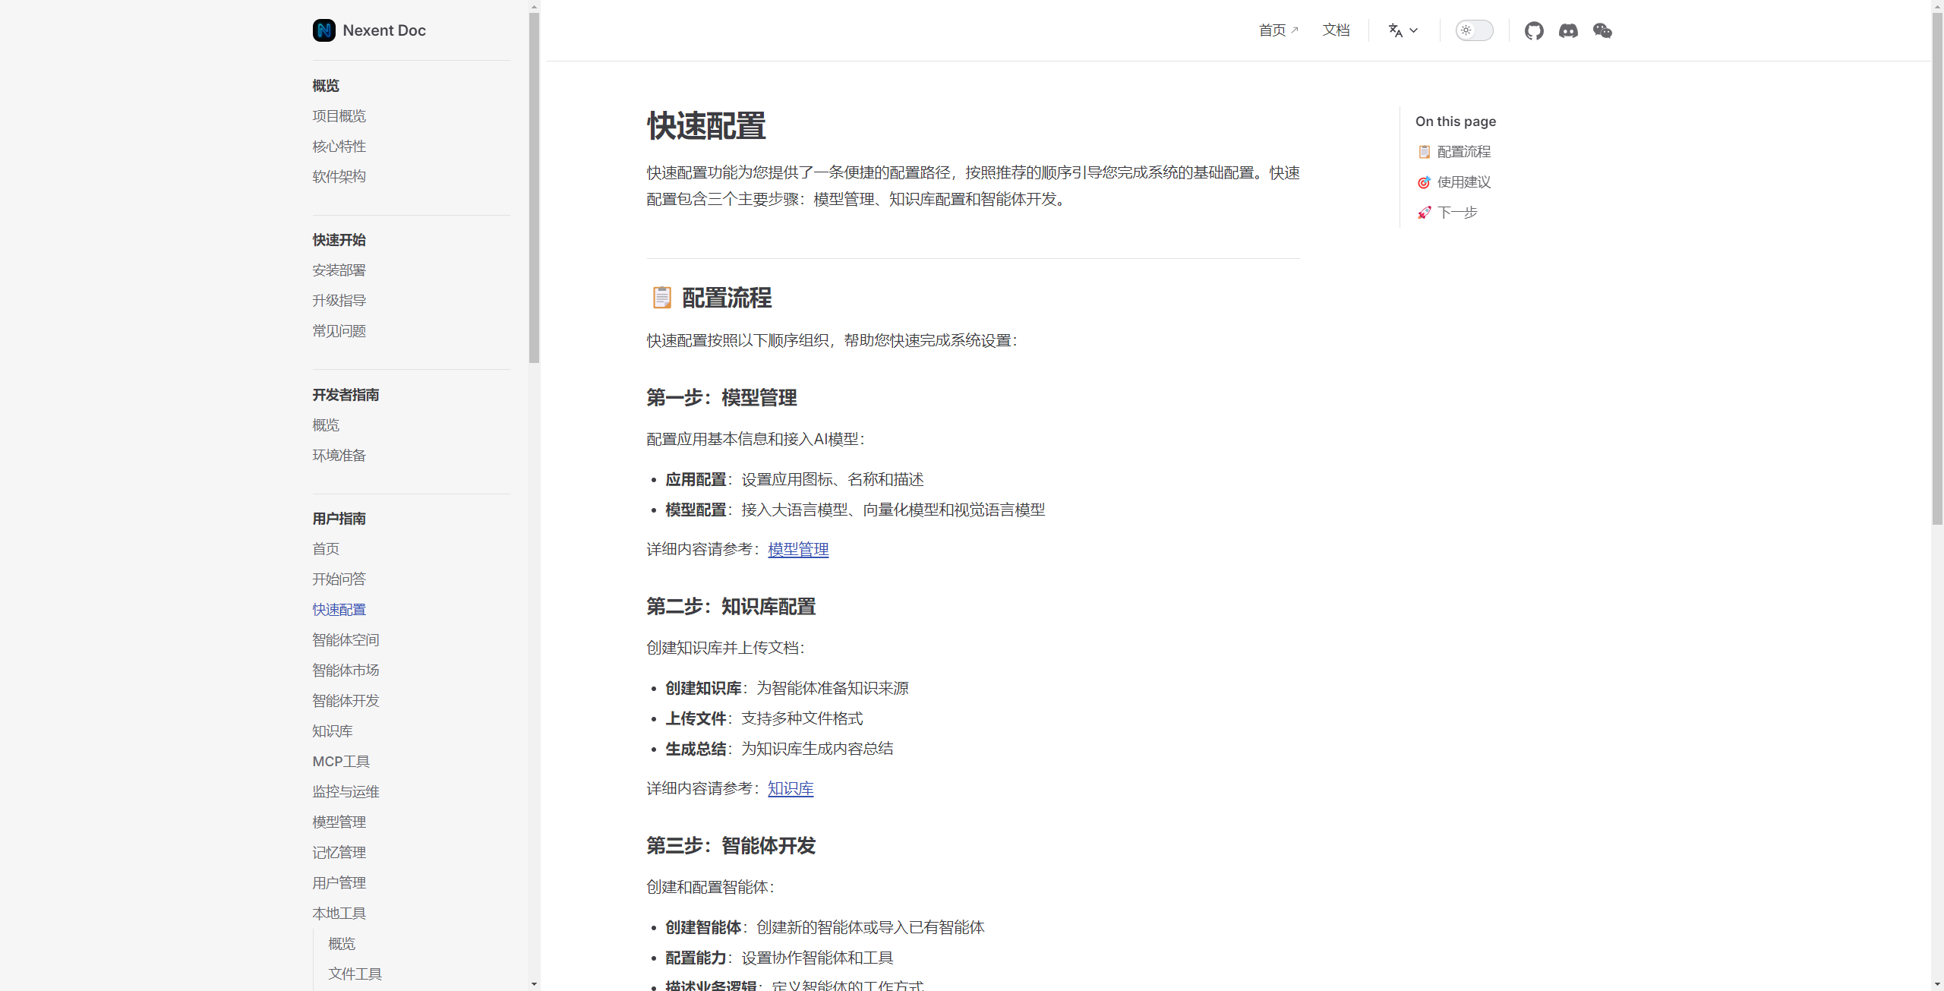1944x991 pixels.
Task: Click the WeChat icon in header
Action: tap(1602, 30)
